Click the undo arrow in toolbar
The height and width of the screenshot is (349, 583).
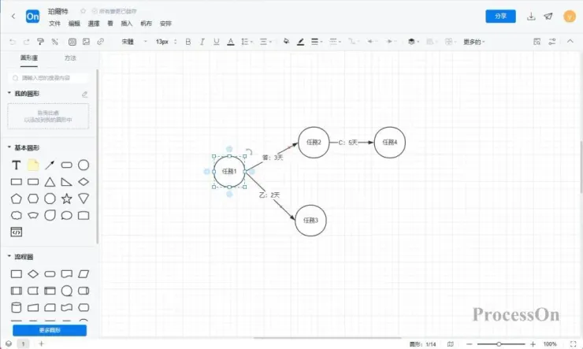[13, 42]
